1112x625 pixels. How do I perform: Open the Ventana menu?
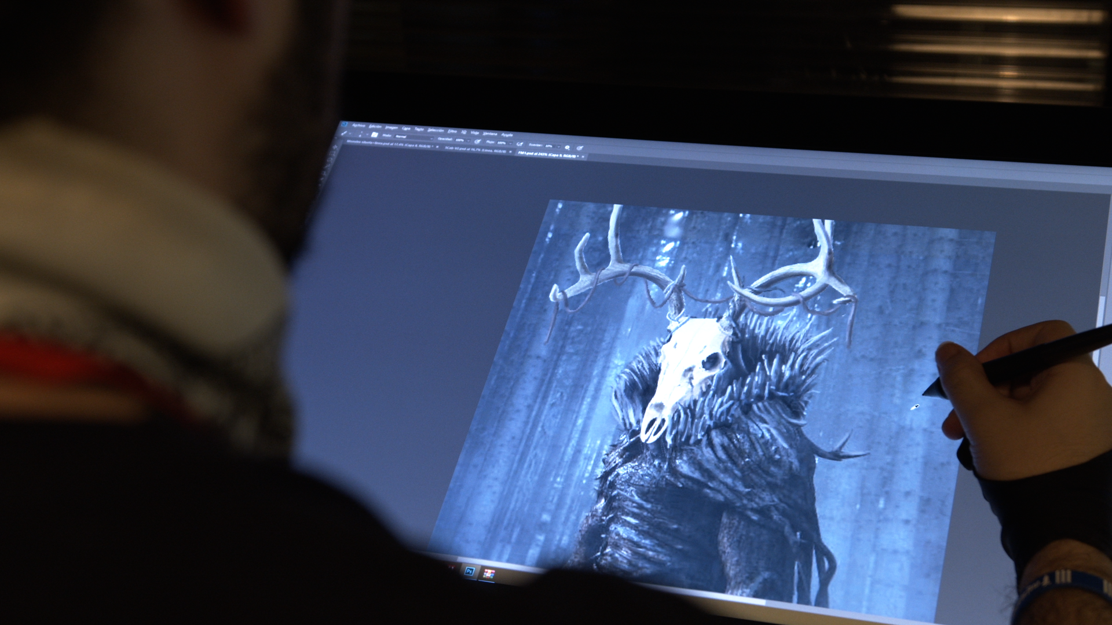(490, 134)
